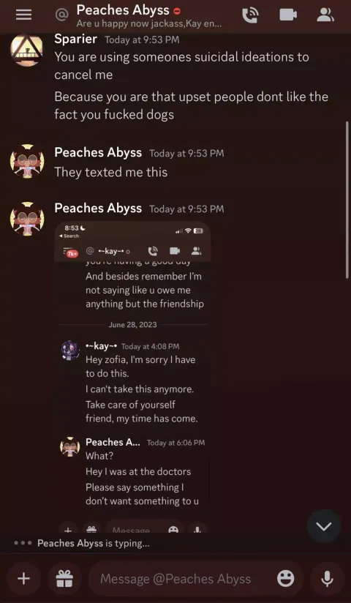This screenshot has width=351, height=603.
Task: Open the emoji picker
Action: coord(286,578)
